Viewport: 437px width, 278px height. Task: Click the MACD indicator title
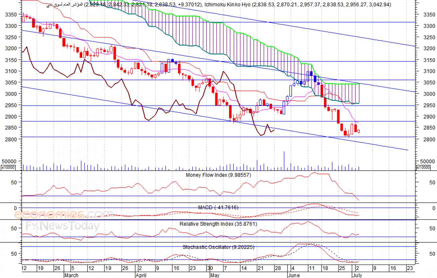[x=218, y=208]
